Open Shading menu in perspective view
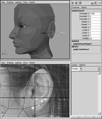 point(10,2)
